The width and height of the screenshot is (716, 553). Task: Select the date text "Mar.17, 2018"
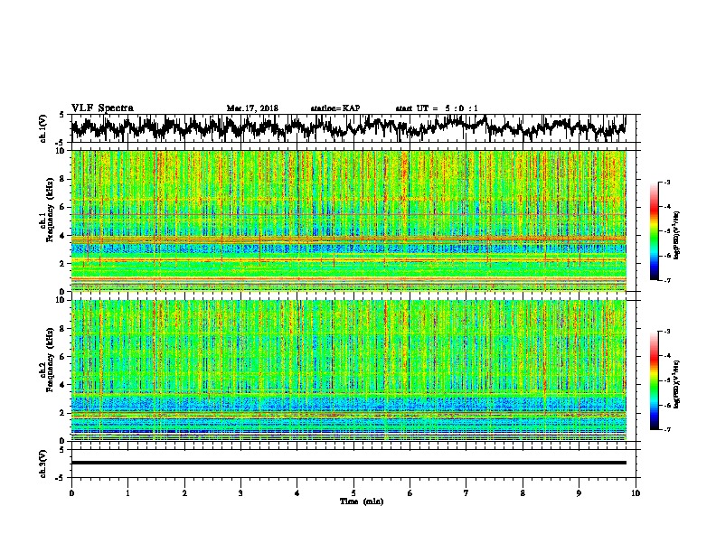pyautogui.click(x=252, y=108)
